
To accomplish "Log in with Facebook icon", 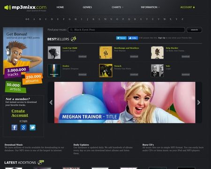I will click(15, 128).
